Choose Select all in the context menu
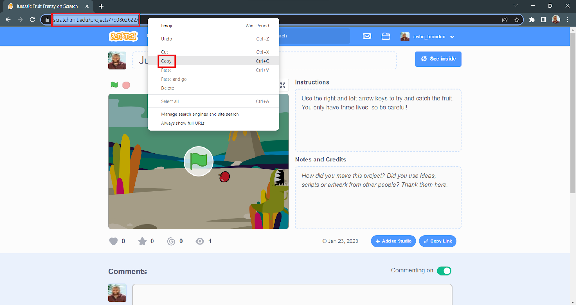This screenshot has height=305, width=576. (213, 101)
